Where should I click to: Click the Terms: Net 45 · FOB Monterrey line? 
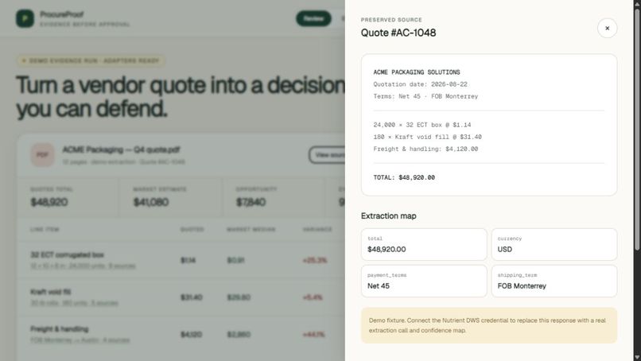425,96
